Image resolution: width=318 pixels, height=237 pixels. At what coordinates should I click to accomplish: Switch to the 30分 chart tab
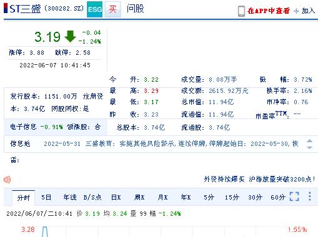click(255, 197)
